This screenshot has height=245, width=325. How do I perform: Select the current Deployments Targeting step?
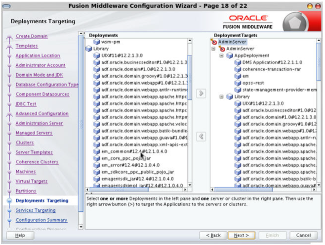click(x=42, y=200)
